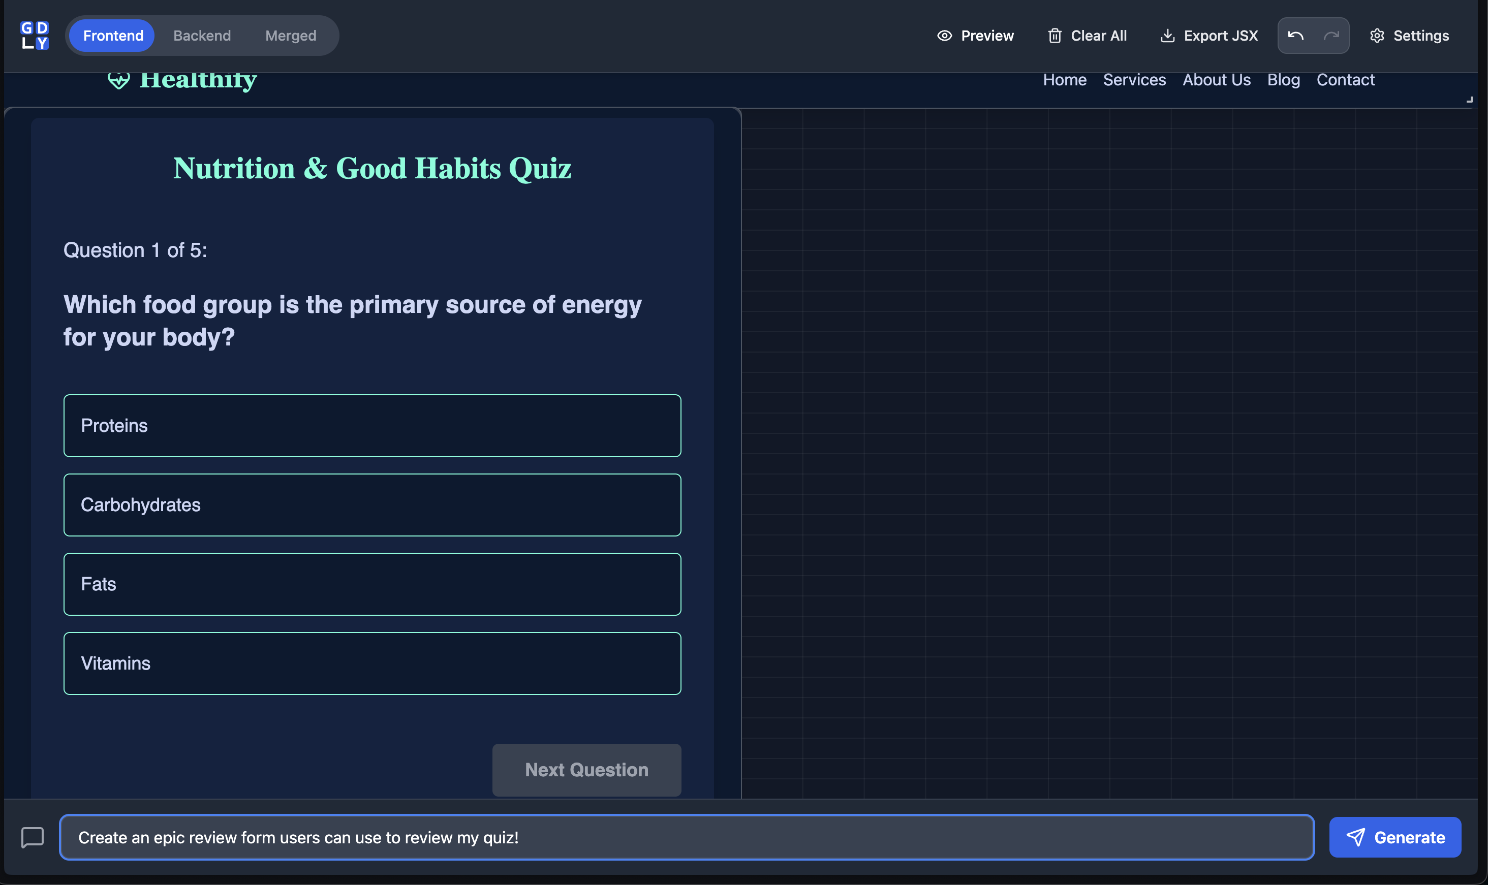
Task: Click the undo arrow icon
Action: 1295,36
